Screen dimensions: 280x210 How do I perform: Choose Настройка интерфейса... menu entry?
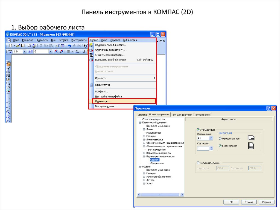pyautogui.click(x=122, y=96)
